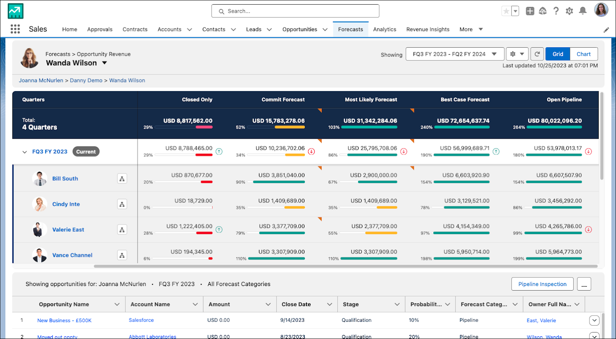Click hierarchy icon next to Vance Channel

122,255
